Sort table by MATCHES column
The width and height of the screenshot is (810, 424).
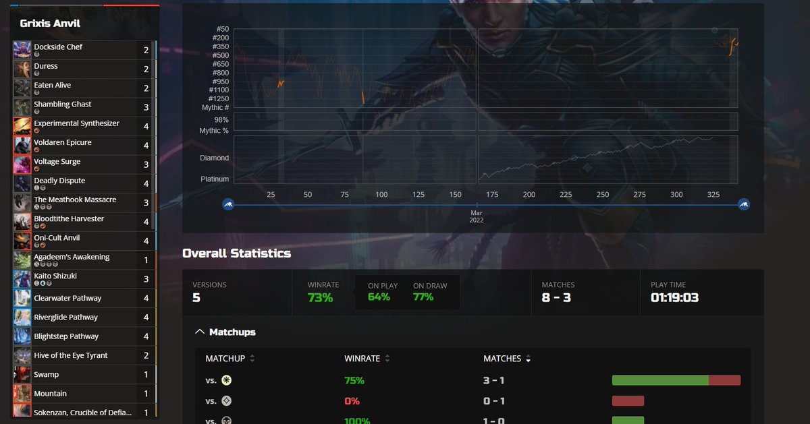tap(507, 359)
